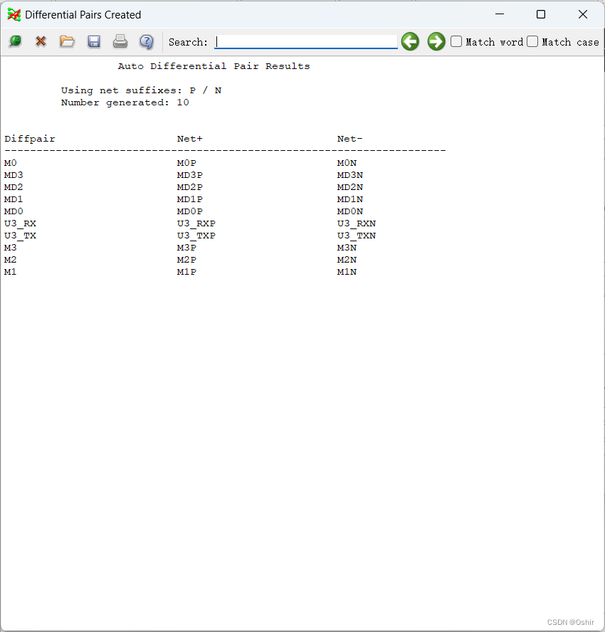Focus the Search text field

click(x=306, y=42)
